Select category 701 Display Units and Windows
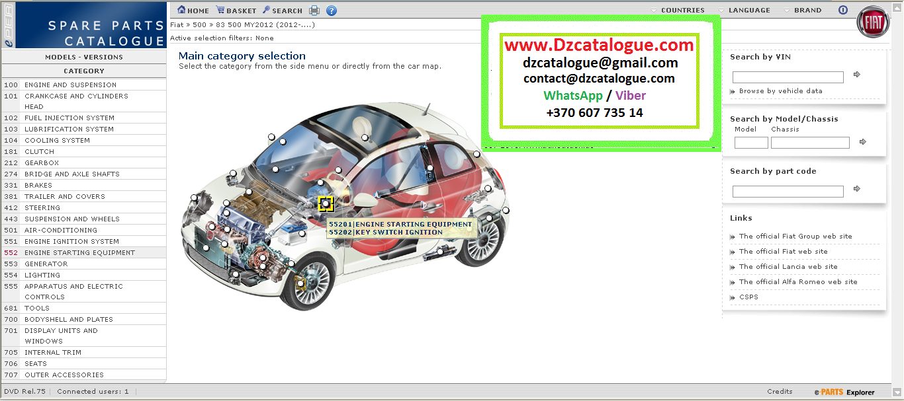 (x=84, y=336)
